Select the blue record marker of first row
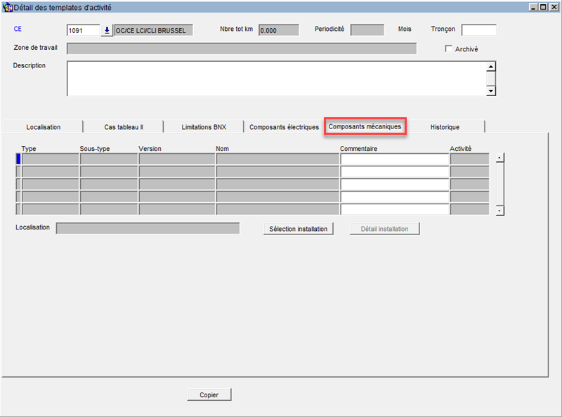Viewport: 562px width, 417px height. click(x=18, y=159)
